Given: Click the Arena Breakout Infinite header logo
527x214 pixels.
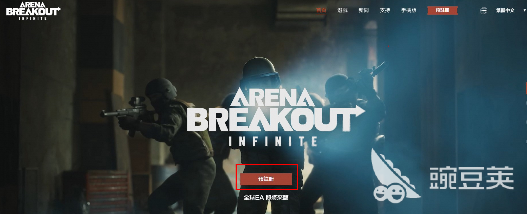Looking at the screenshot, I should pyautogui.click(x=33, y=11).
